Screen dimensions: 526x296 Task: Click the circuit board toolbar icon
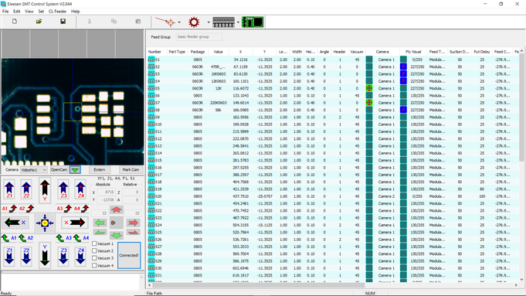click(253, 22)
